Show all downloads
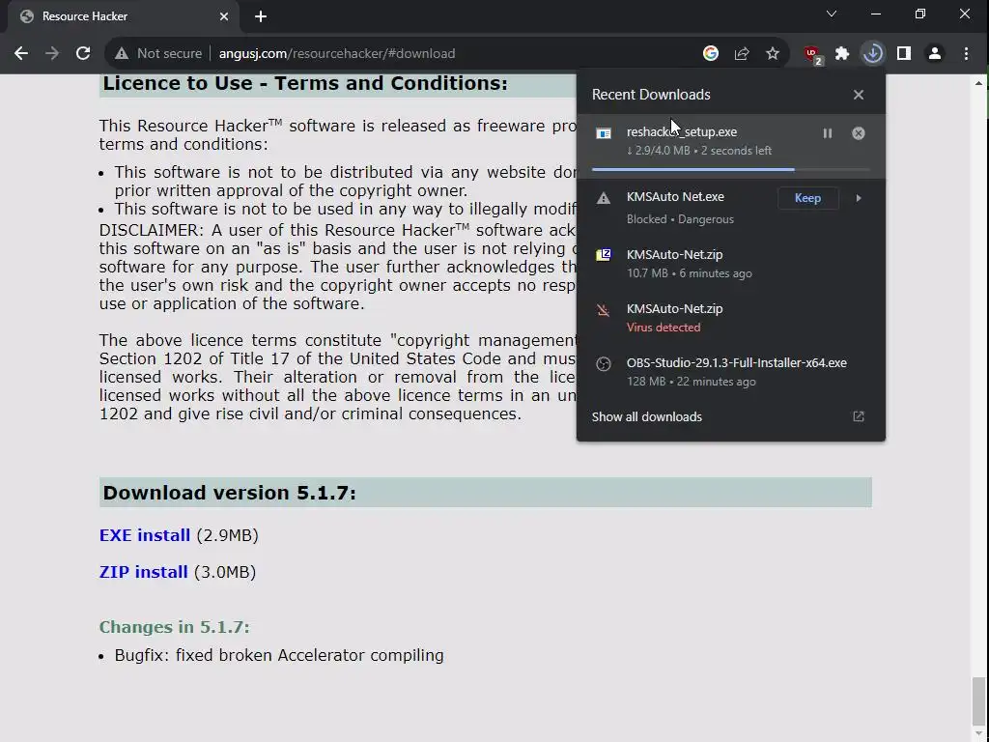The image size is (989, 742). pyautogui.click(x=646, y=417)
